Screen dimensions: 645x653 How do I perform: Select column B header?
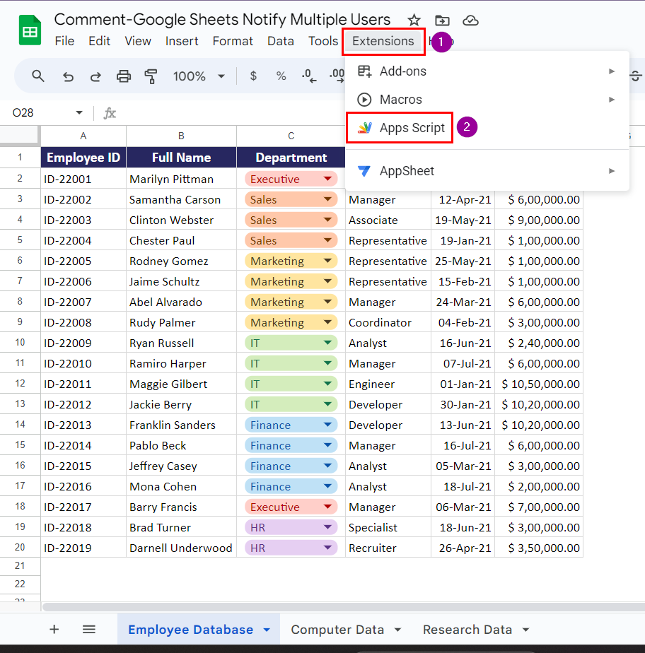coord(181,136)
